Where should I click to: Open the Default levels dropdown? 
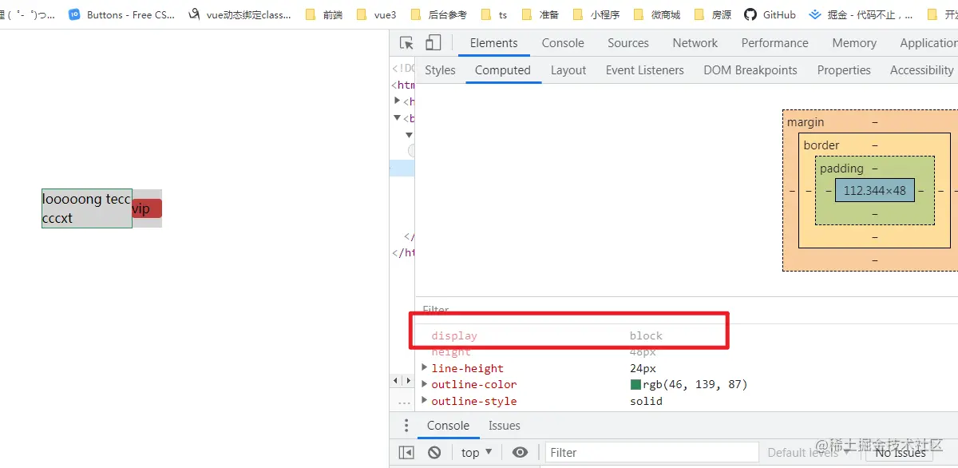[810, 452]
